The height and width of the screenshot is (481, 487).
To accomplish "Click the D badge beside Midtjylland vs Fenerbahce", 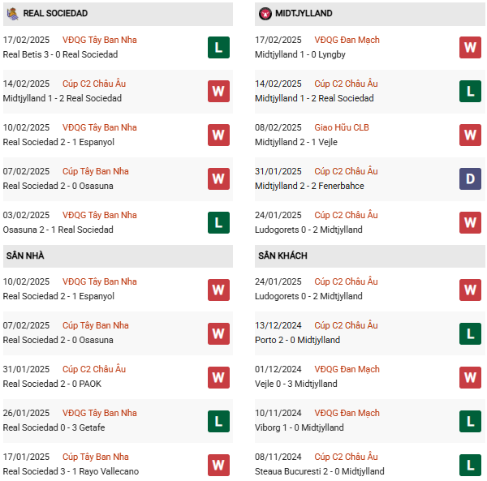I will point(470,178).
